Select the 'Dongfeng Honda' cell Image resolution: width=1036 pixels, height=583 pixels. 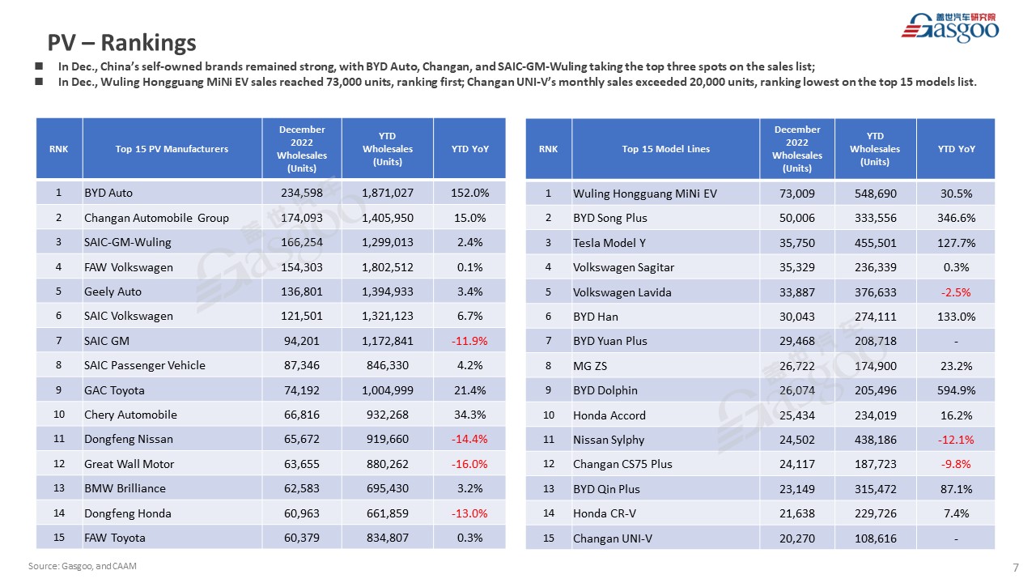point(172,513)
